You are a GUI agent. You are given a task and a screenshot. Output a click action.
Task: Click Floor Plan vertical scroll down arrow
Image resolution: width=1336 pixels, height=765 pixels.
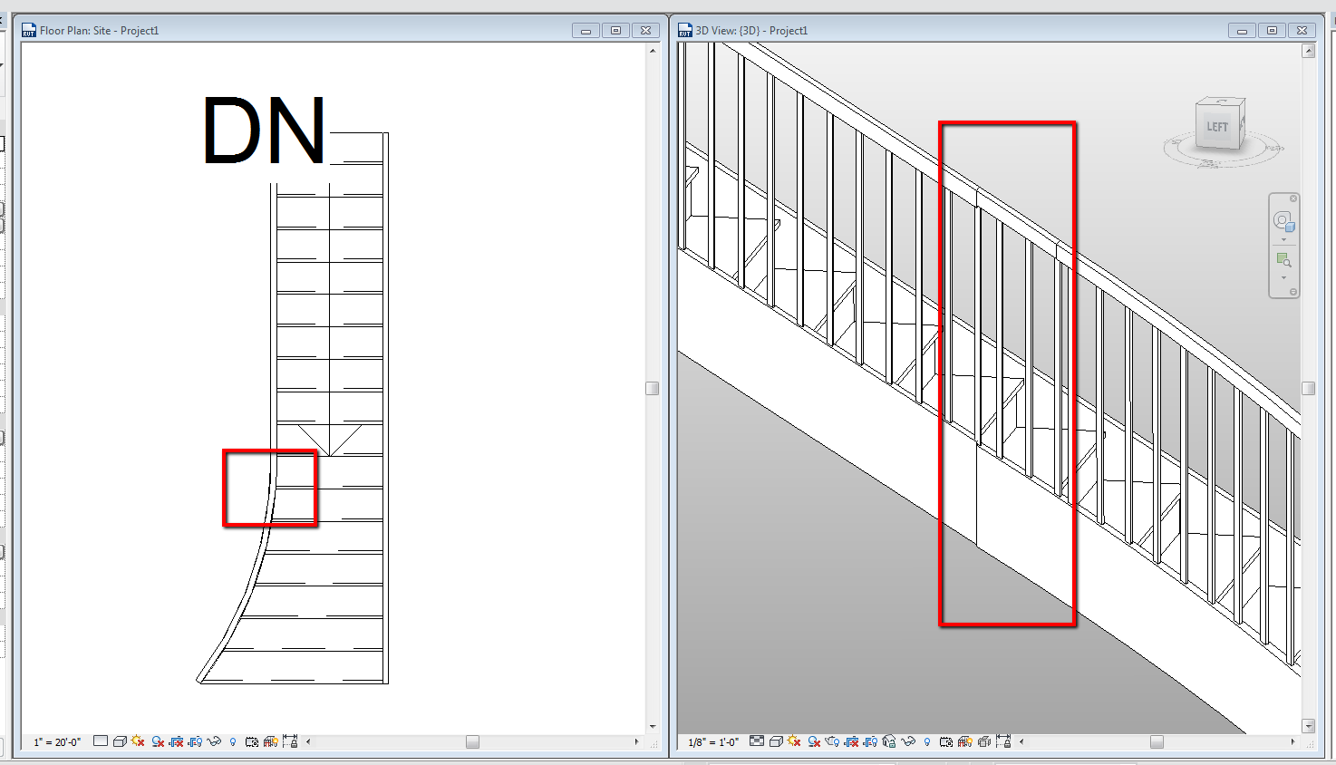[653, 726]
